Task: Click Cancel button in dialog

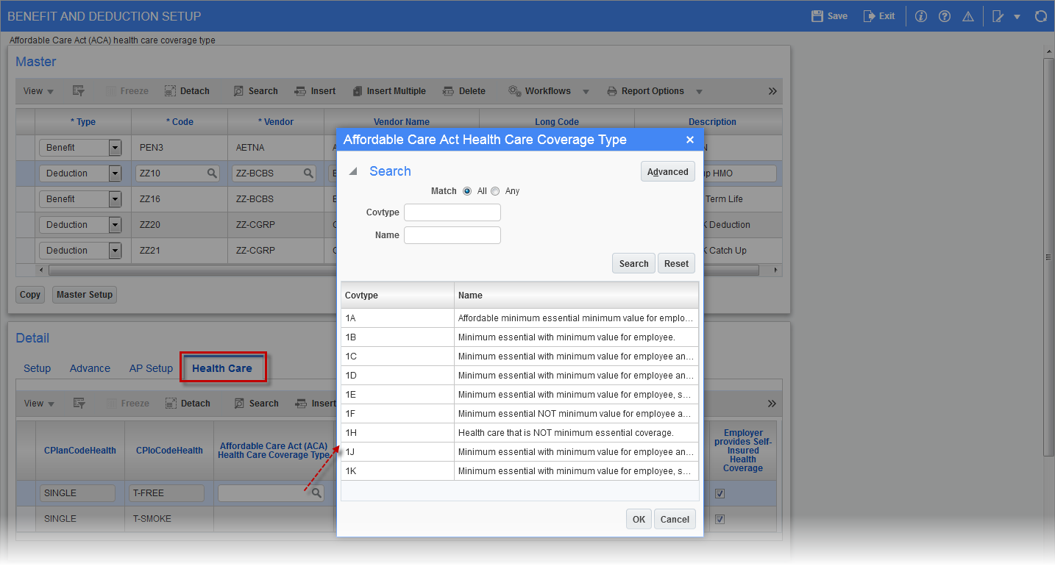Action: pos(675,519)
